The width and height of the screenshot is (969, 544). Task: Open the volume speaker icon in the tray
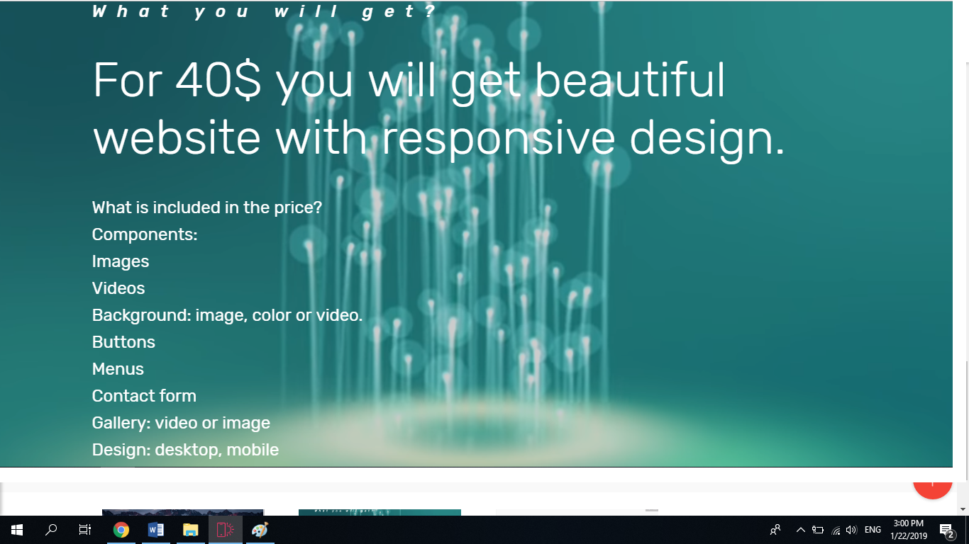[x=851, y=529]
